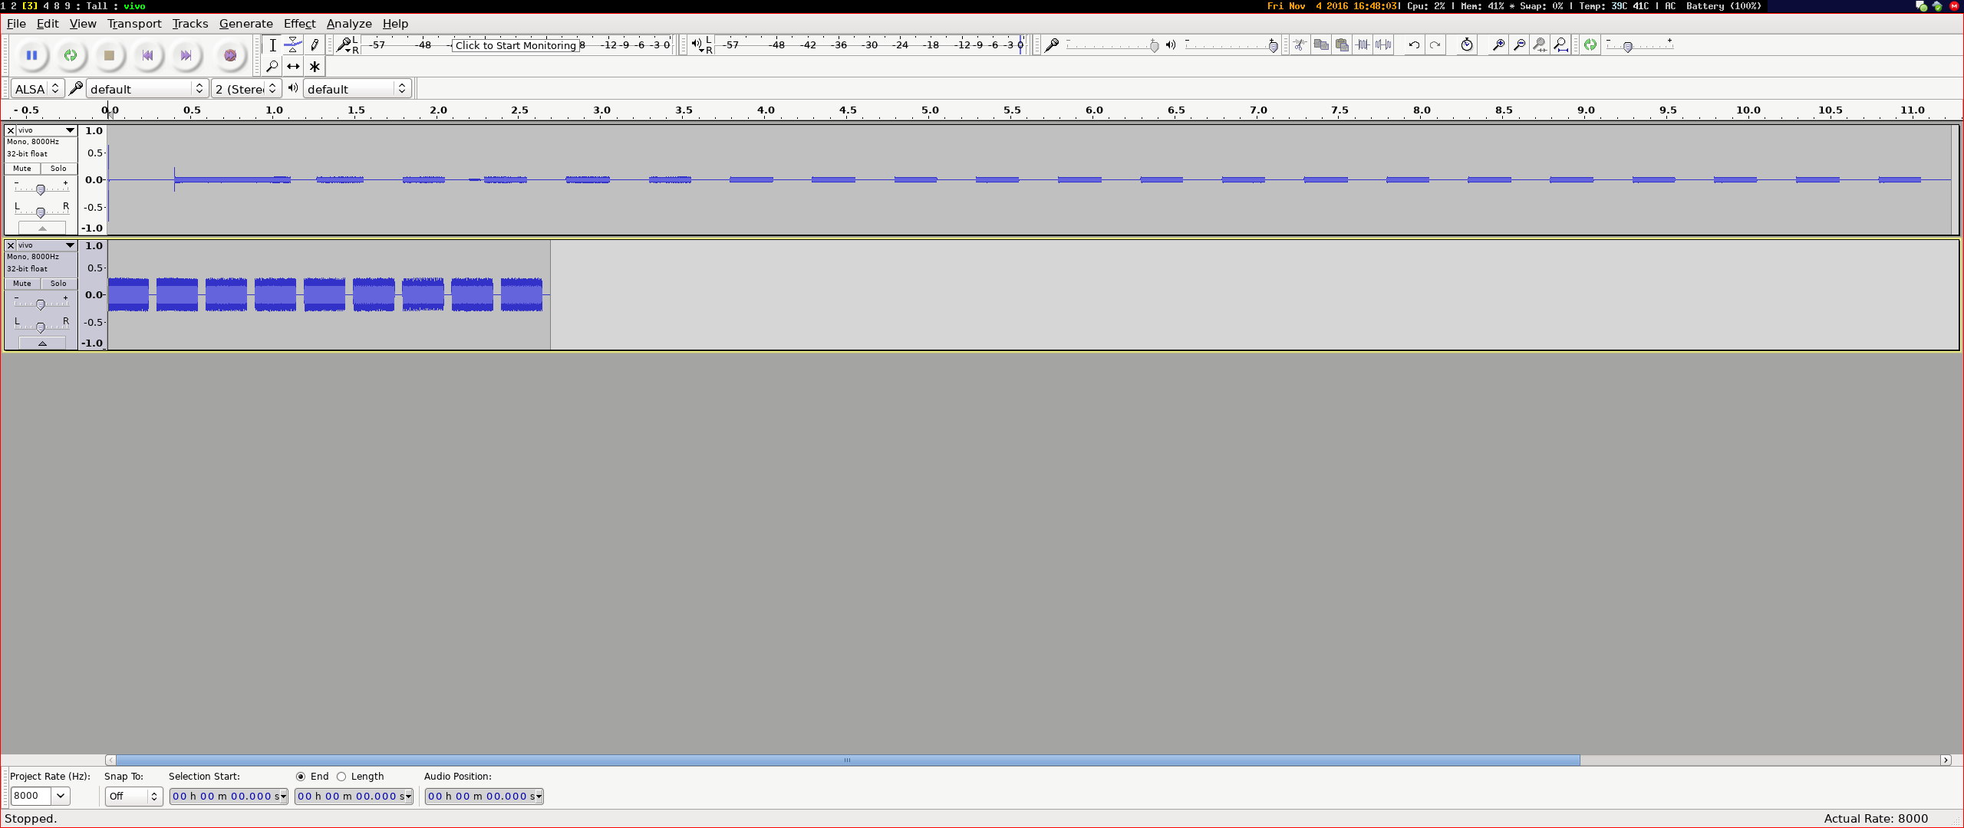The image size is (1964, 828).
Task: Click the Redo arrow
Action: pyautogui.click(x=1435, y=45)
